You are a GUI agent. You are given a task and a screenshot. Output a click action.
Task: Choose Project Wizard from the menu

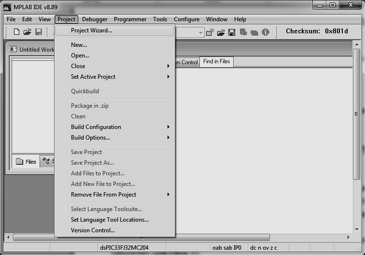115,30
